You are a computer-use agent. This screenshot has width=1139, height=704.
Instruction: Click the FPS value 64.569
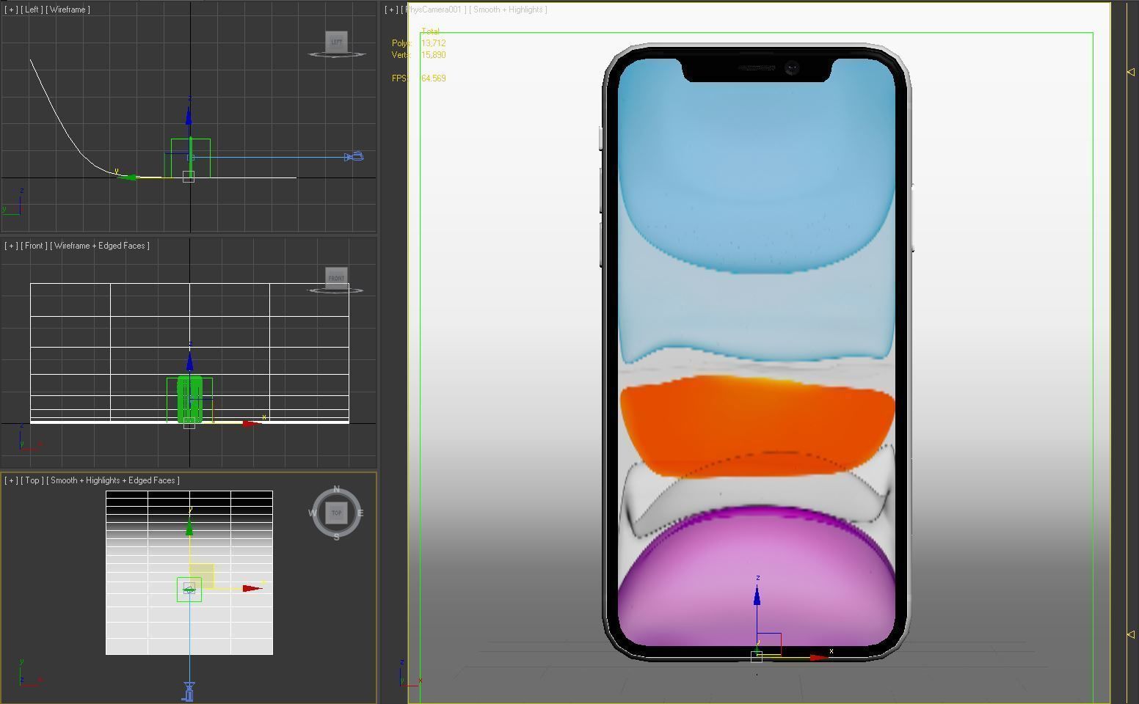click(x=433, y=78)
